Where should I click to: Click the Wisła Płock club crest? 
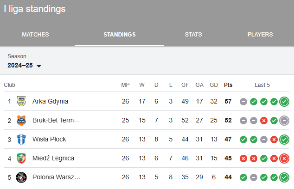(21, 139)
